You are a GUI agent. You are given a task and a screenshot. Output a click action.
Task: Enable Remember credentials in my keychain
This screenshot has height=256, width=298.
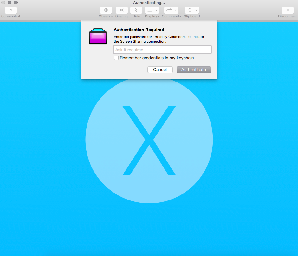116,58
